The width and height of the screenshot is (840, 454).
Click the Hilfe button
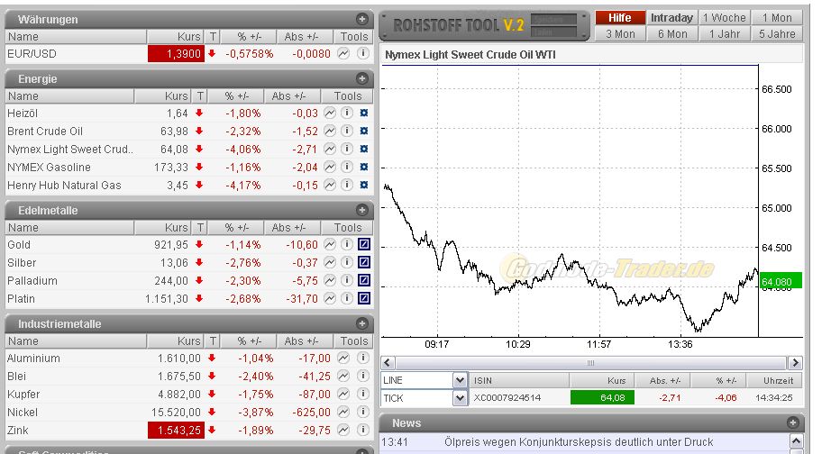(x=620, y=18)
